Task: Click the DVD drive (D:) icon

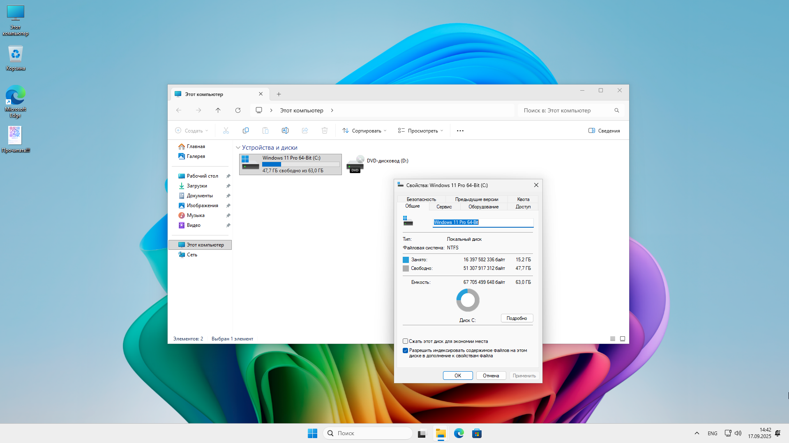Action: (355, 164)
